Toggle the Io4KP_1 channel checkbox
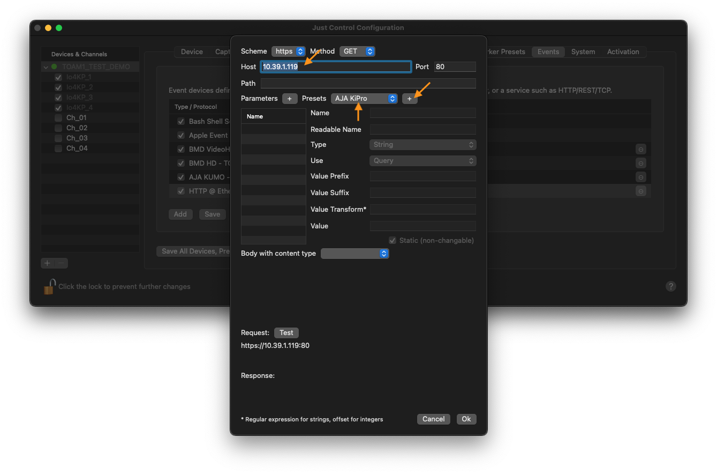 (58, 77)
